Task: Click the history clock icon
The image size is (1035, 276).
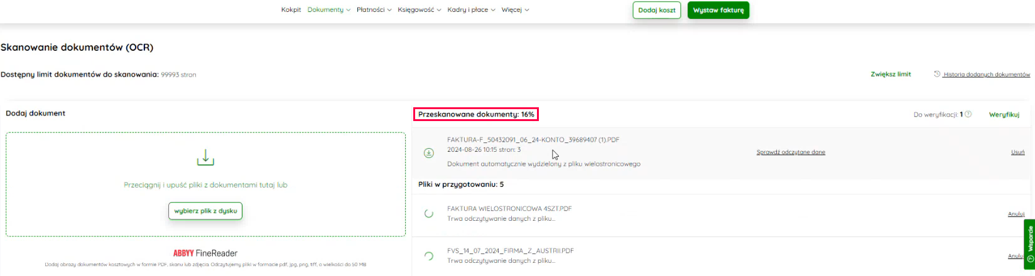Action: tap(937, 74)
